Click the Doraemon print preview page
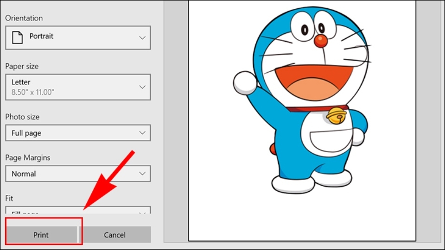 302,121
